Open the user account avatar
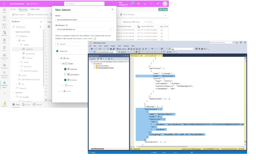 [x=165, y=4]
